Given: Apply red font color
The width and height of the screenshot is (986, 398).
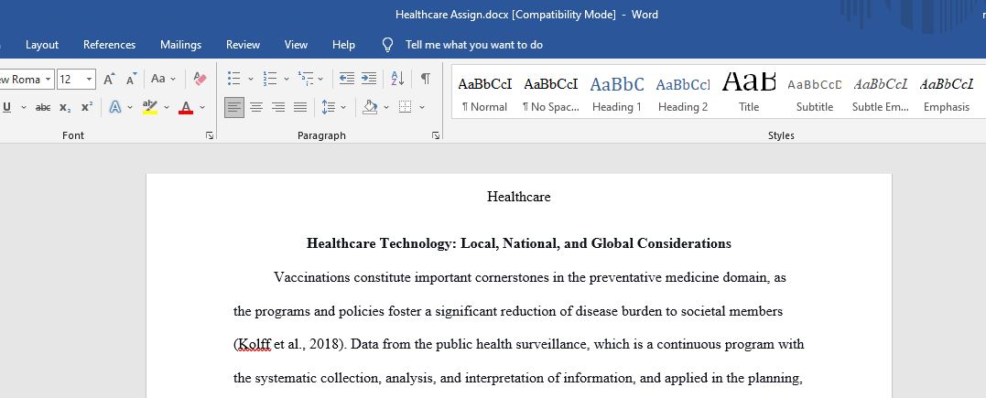Looking at the screenshot, I should coord(186,108).
